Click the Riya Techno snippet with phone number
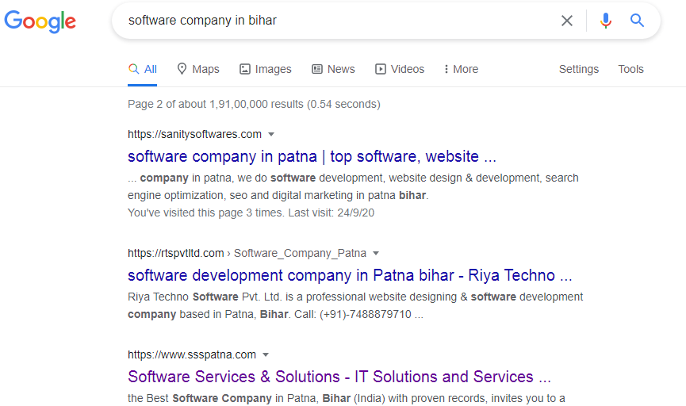Viewport: 686px width, 406px height. point(355,305)
